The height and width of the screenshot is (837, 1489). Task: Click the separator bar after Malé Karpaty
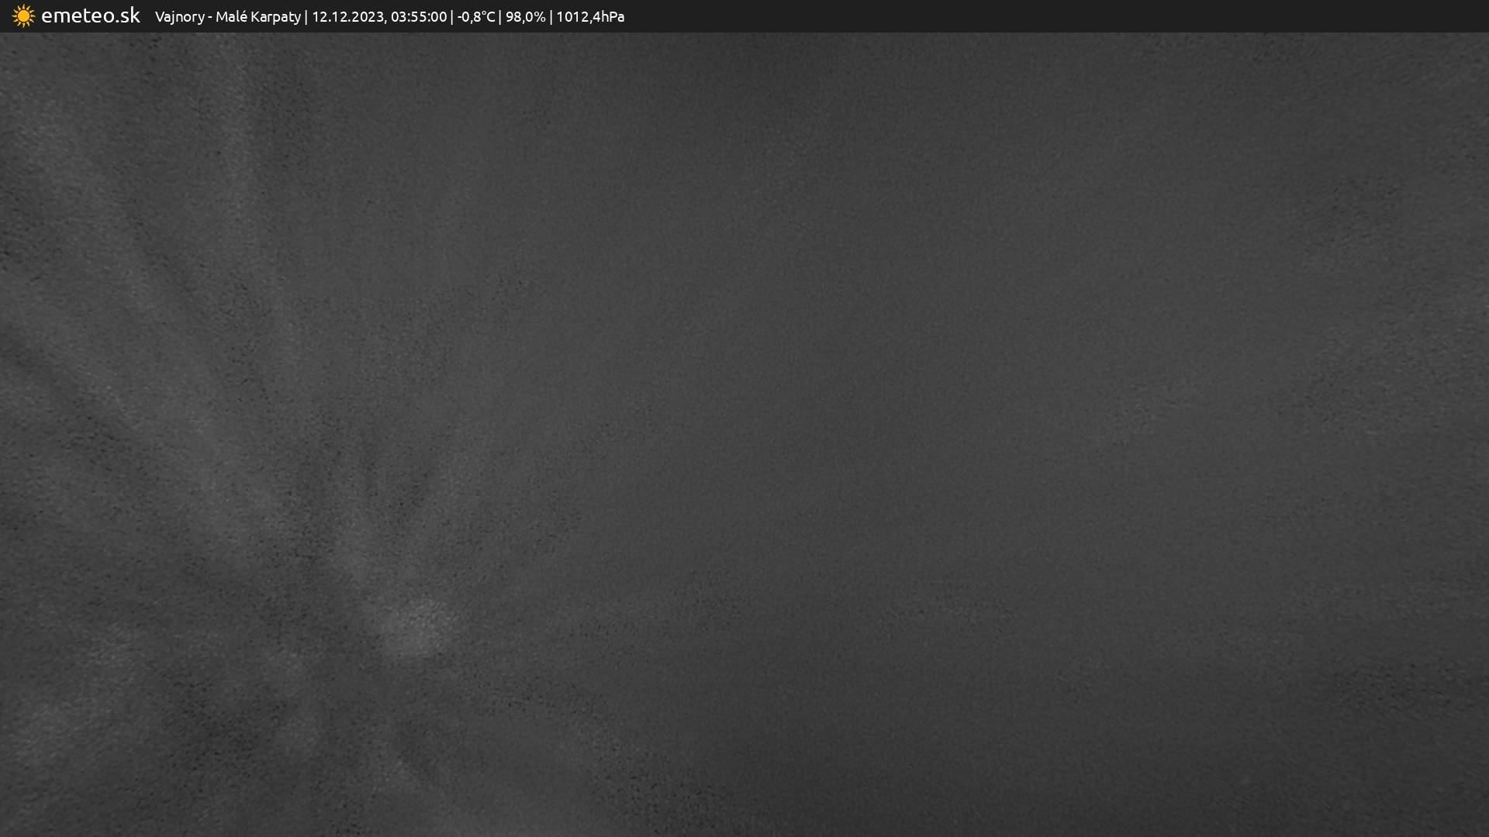(306, 16)
